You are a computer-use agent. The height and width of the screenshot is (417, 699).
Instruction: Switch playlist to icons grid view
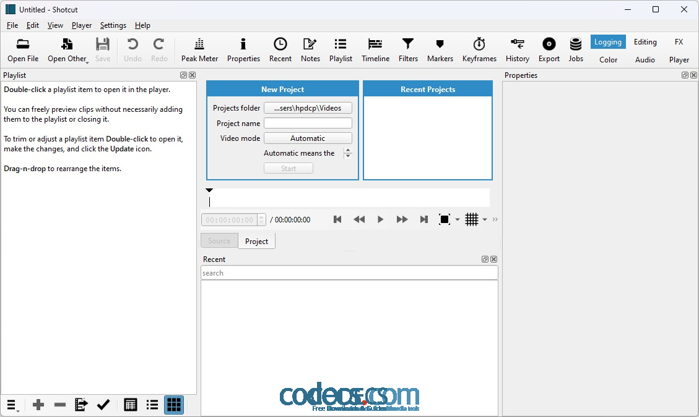click(174, 405)
